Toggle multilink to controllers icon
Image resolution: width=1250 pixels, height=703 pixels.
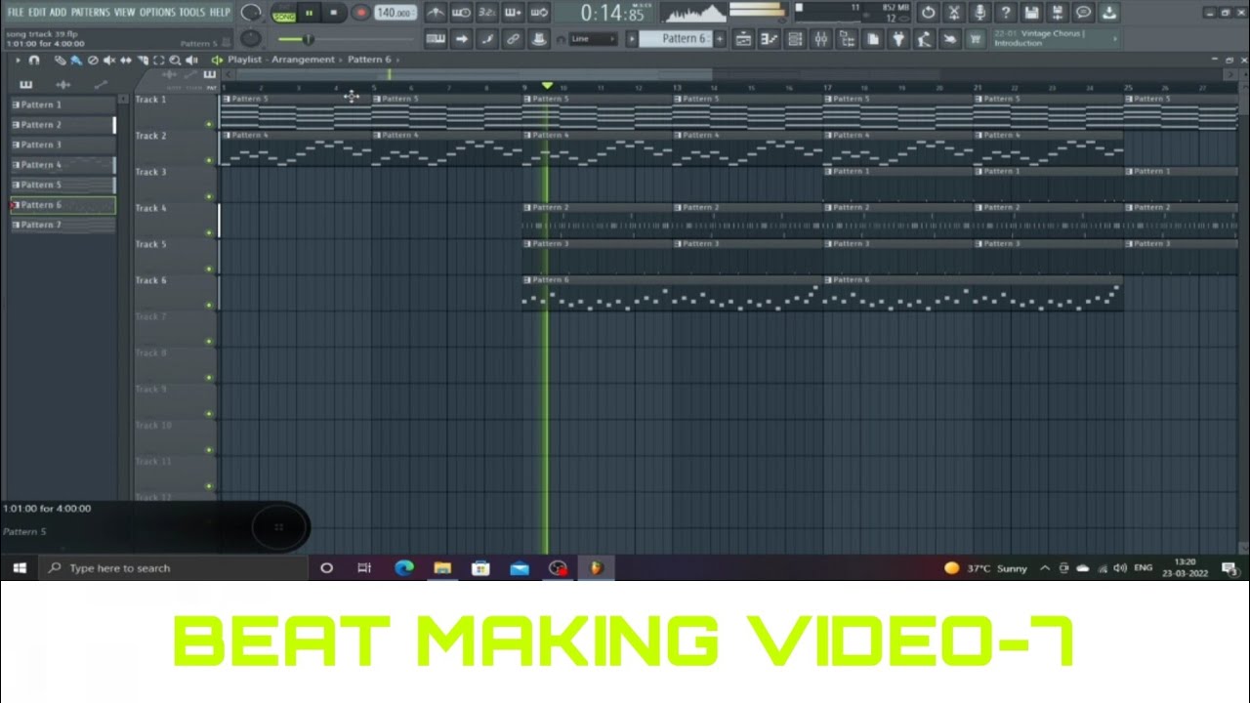tap(539, 39)
